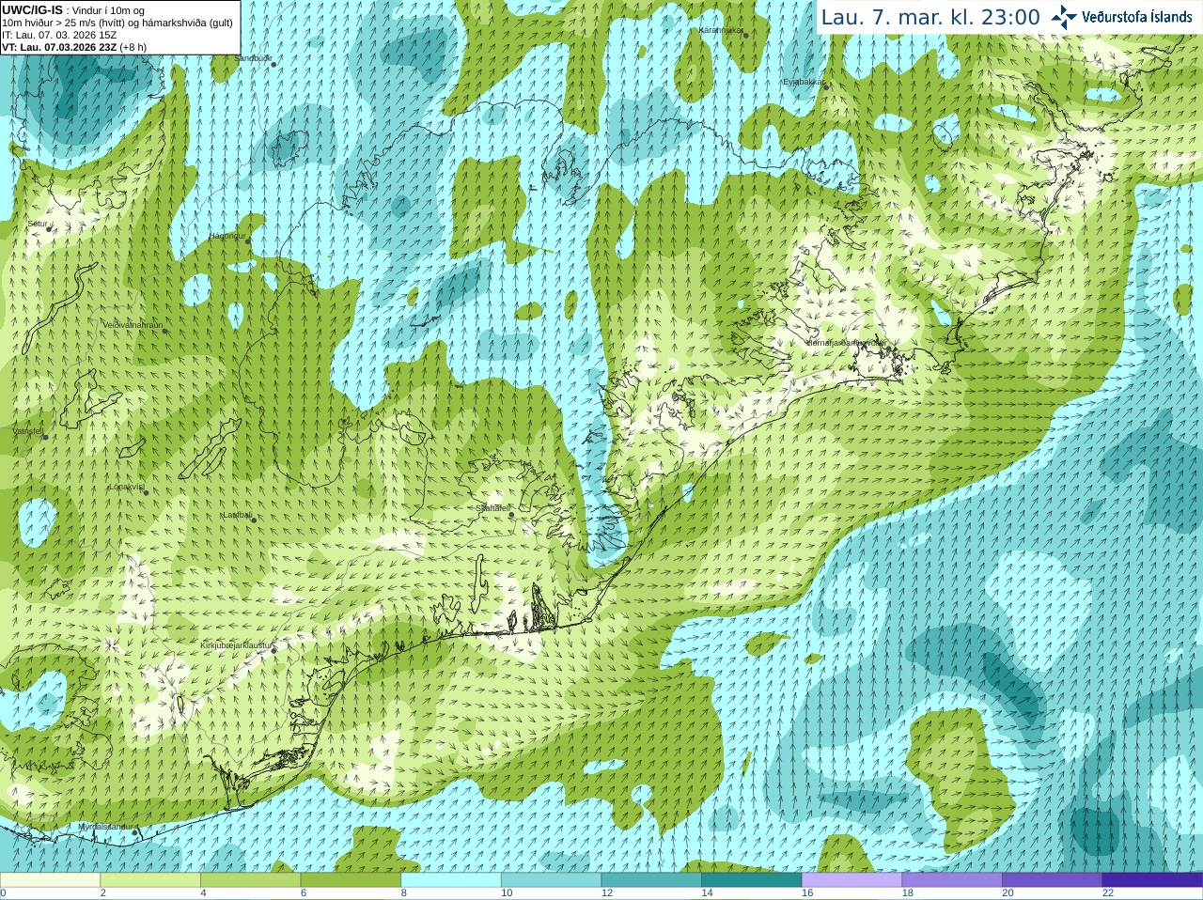Screen dimensions: 1203x900
Task: Click the Veiðivatnahraun station label
Action: [x=133, y=325]
